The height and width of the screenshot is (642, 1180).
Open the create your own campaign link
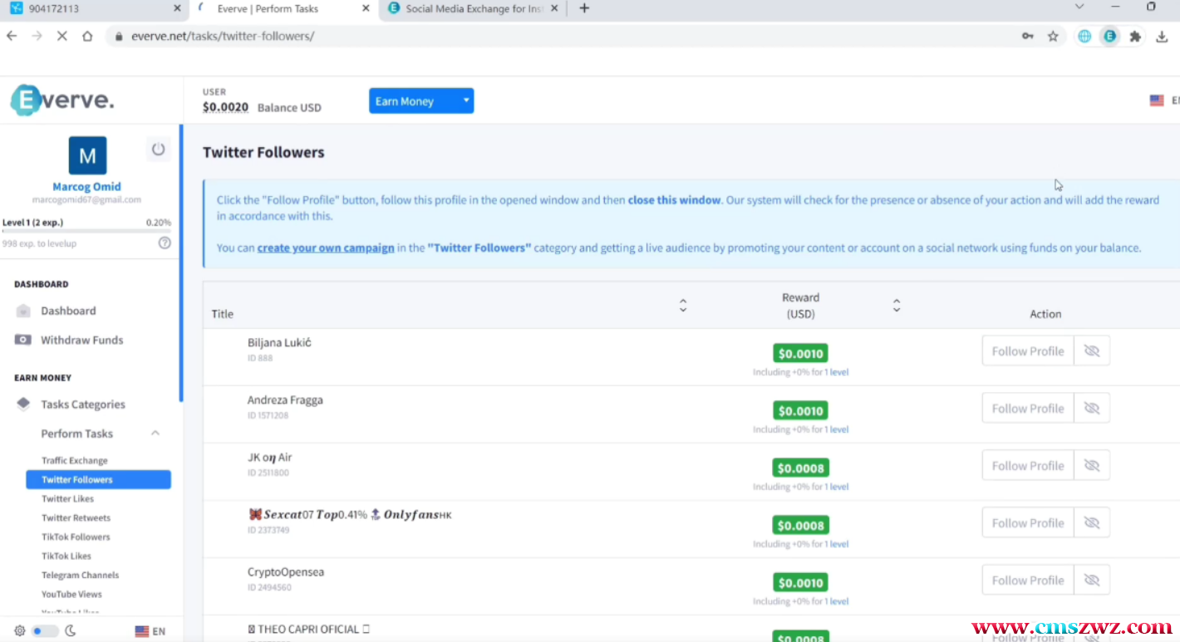[326, 247]
